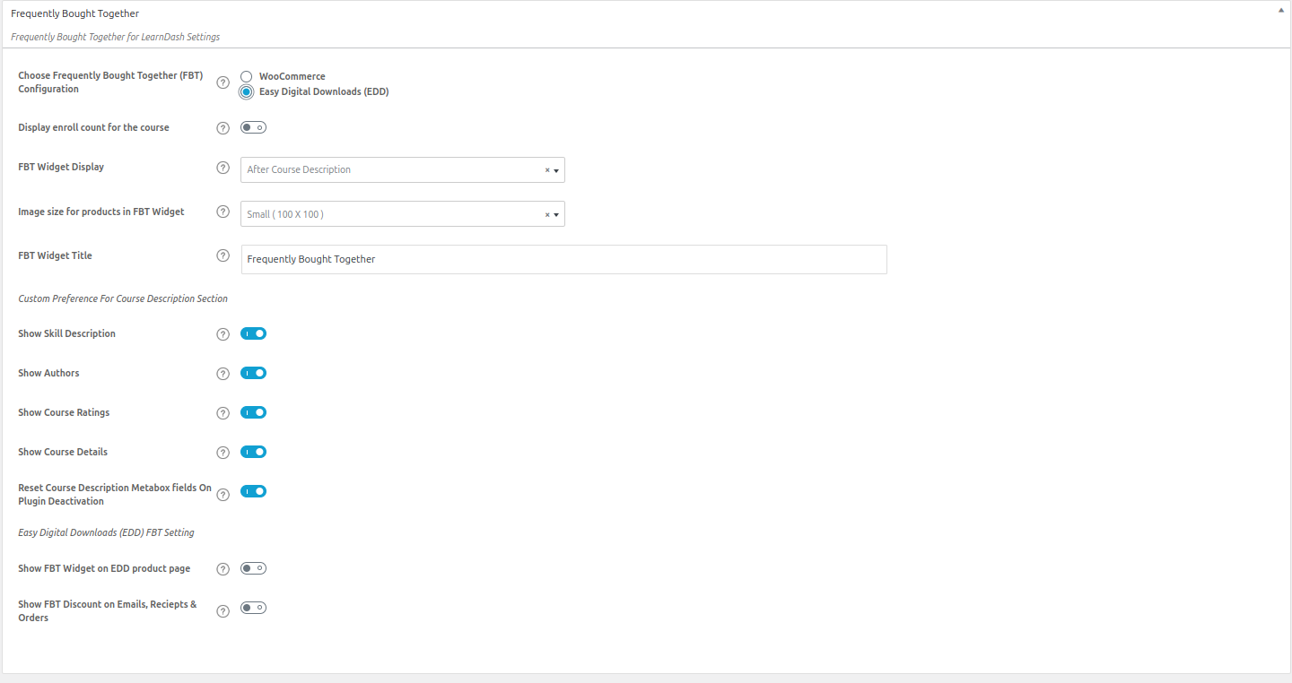Click help icon next to Show Authors
The width and height of the screenshot is (1292, 683).
tap(223, 374)
